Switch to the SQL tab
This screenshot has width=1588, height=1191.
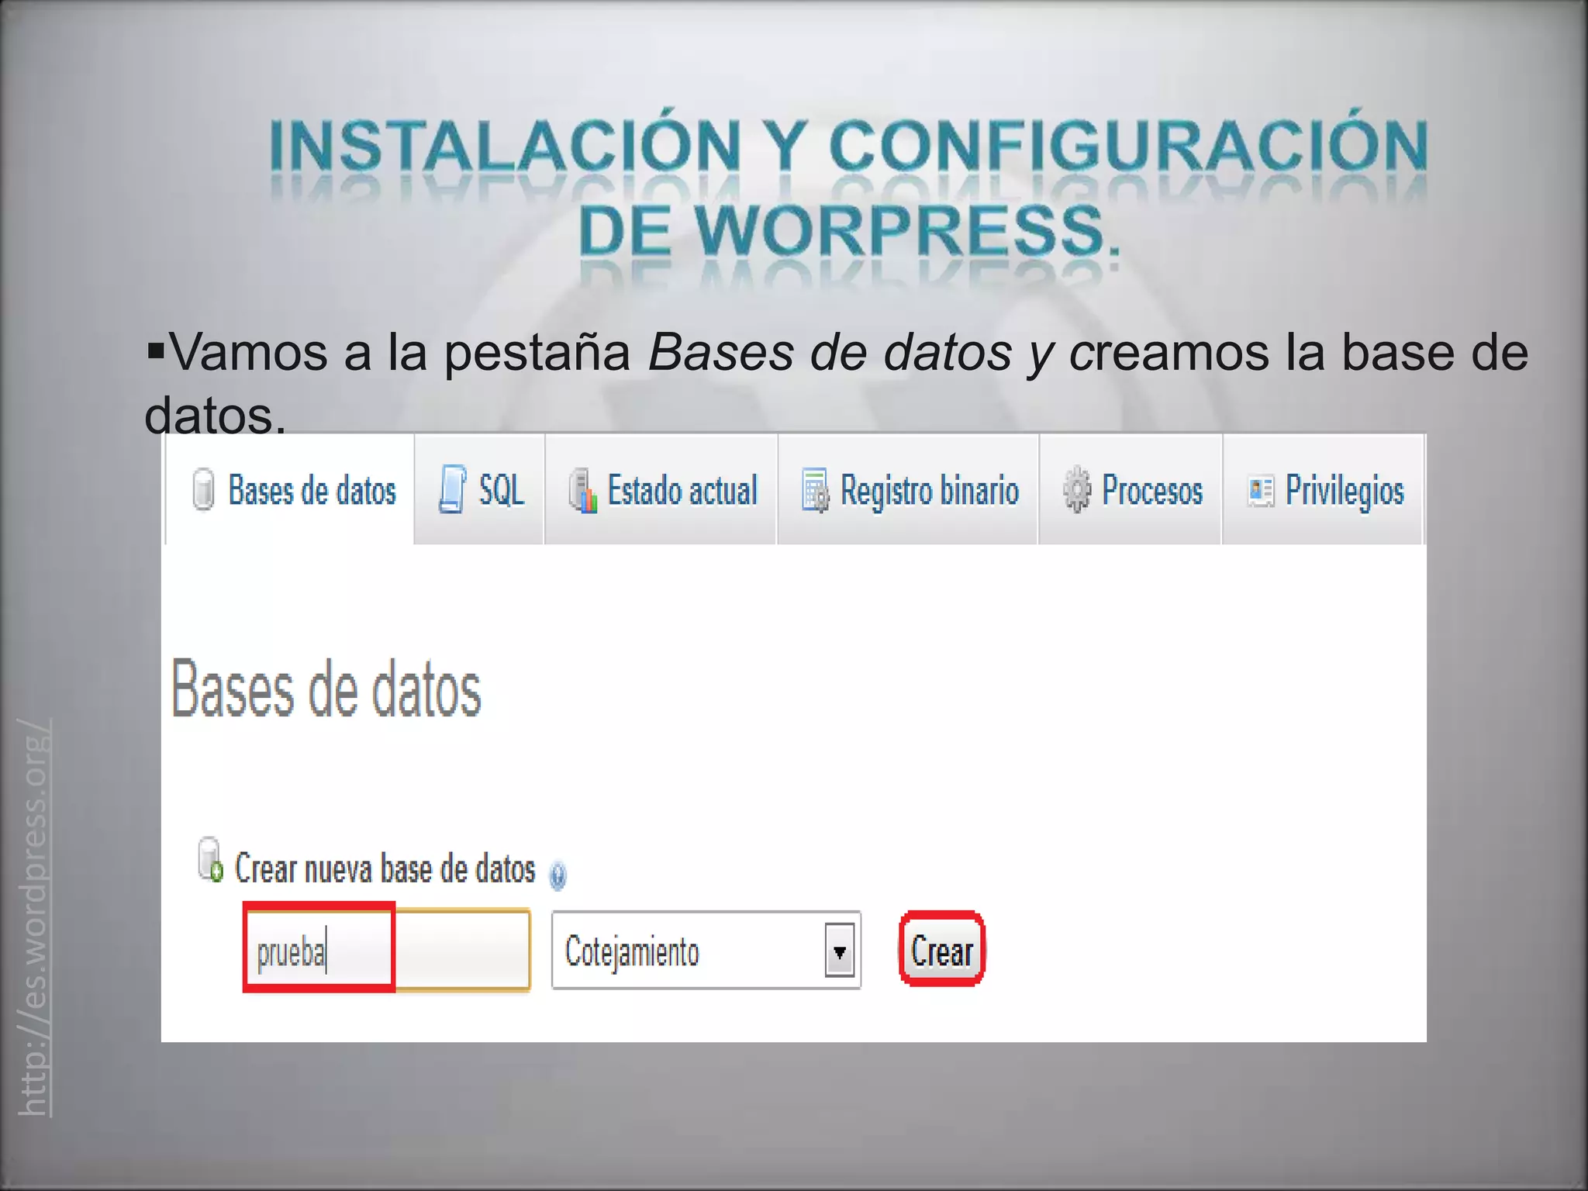click(x=479, y=489)
